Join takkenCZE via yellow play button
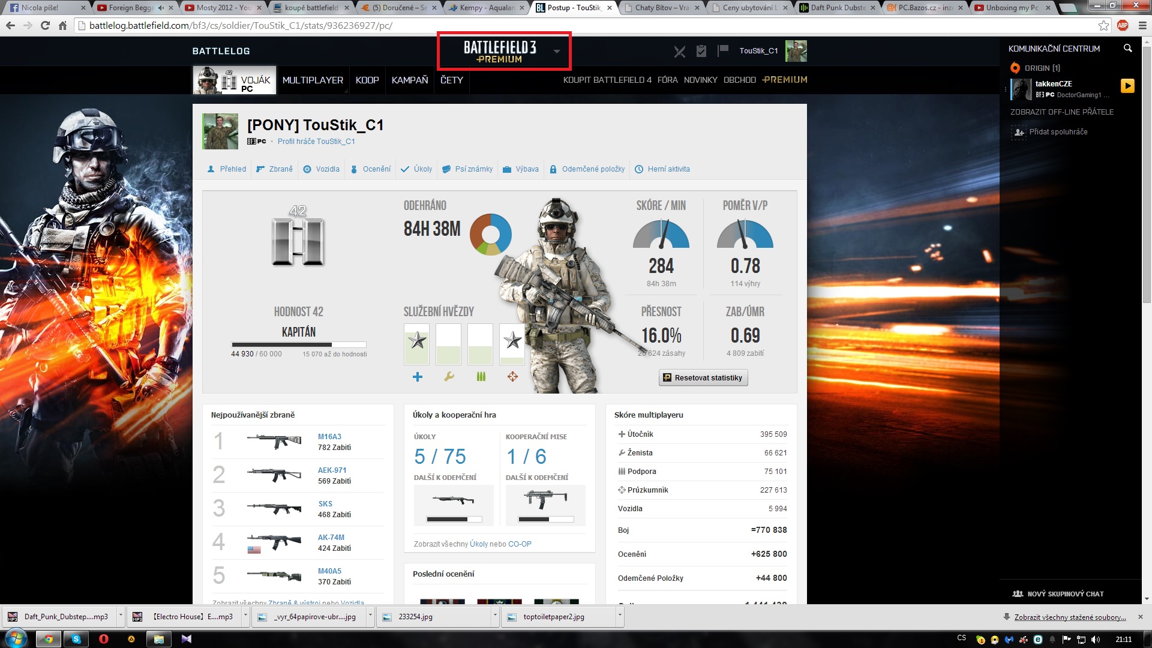Image resolution: width=1152 pixels, height=648 pixels. pyautogui.click(x=1127, y=86)
